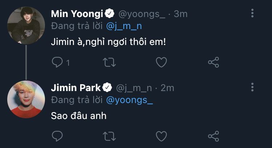Share Min Yoongi's tweet

click(213, 62)
